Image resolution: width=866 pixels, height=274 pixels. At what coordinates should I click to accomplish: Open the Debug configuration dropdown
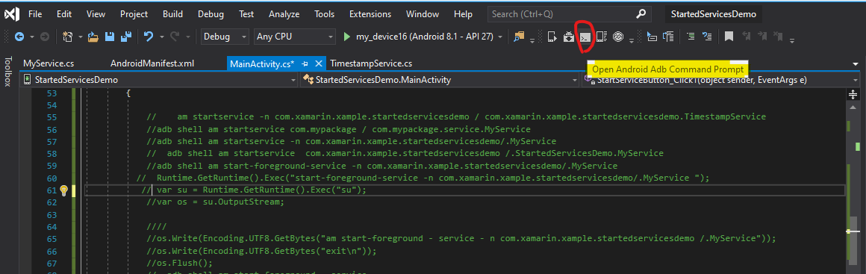pos(225,37)
